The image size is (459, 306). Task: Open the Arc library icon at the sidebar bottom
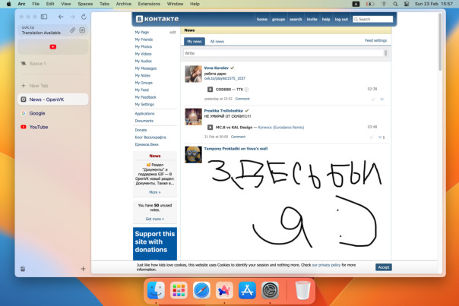(24, 269)
